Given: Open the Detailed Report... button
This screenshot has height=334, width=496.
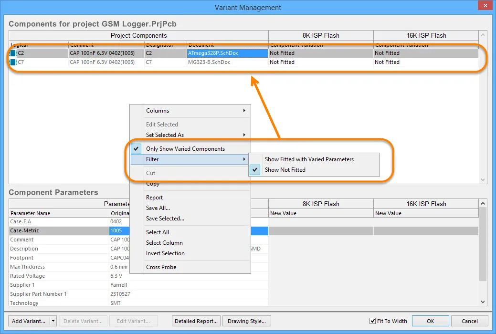Looking at the screenshot, I should pyautogui.click(x=196, y=321).
